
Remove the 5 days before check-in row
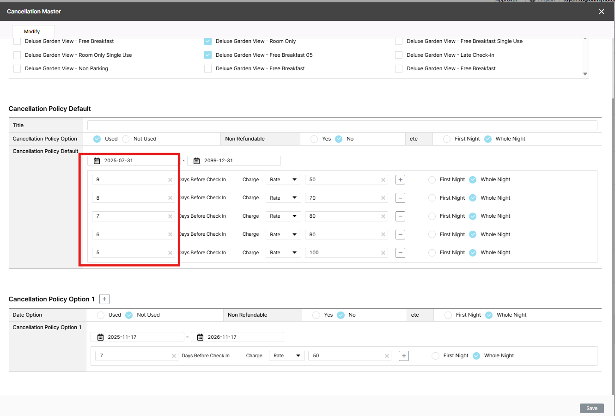400,253
